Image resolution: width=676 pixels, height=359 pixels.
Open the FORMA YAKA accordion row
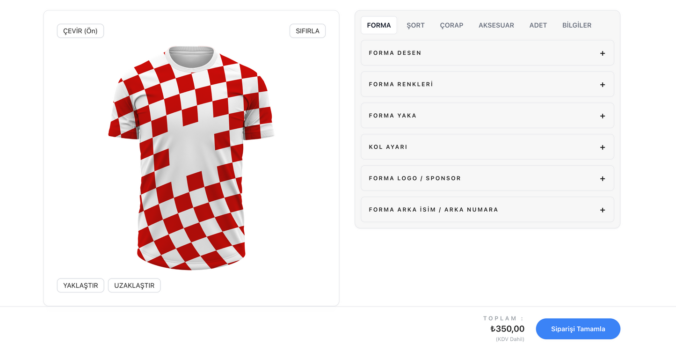(487, 116)
